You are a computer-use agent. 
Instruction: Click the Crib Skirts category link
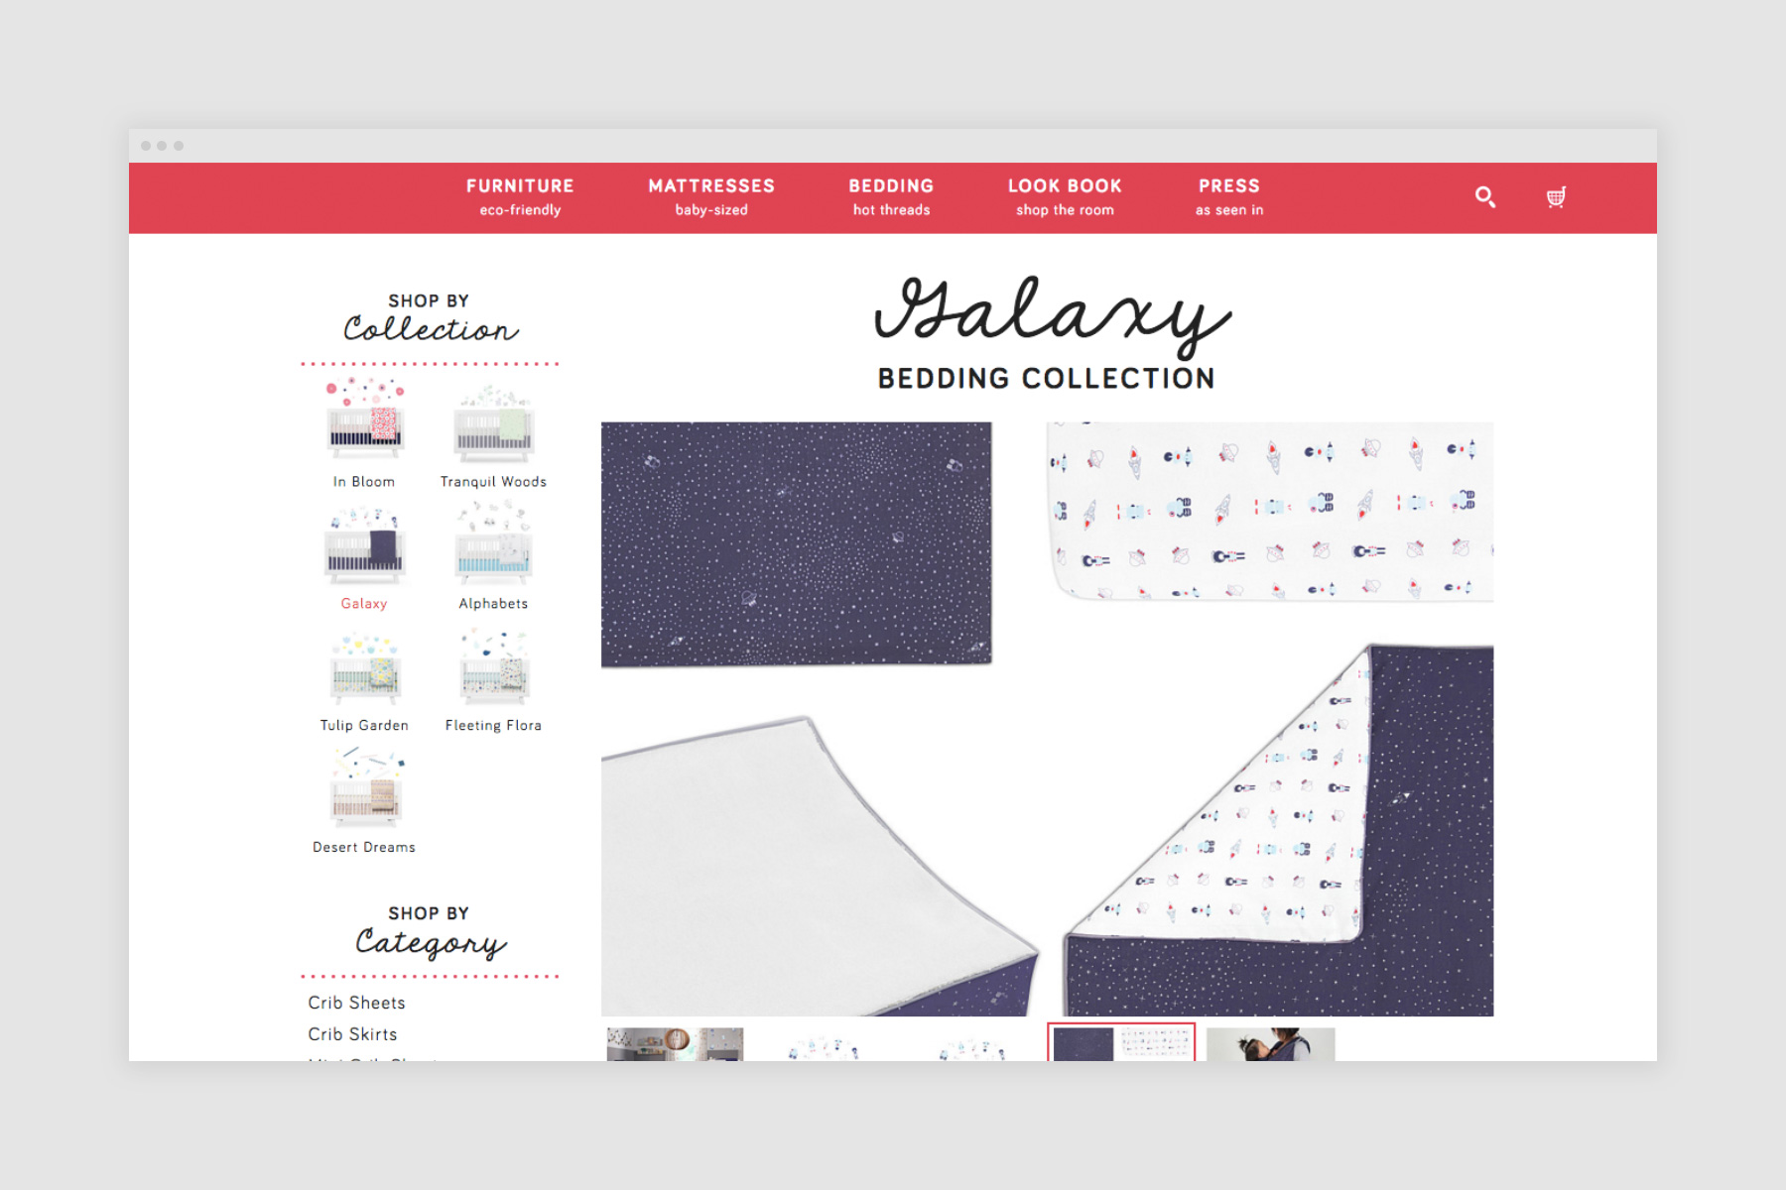(x=352, y=1034)
